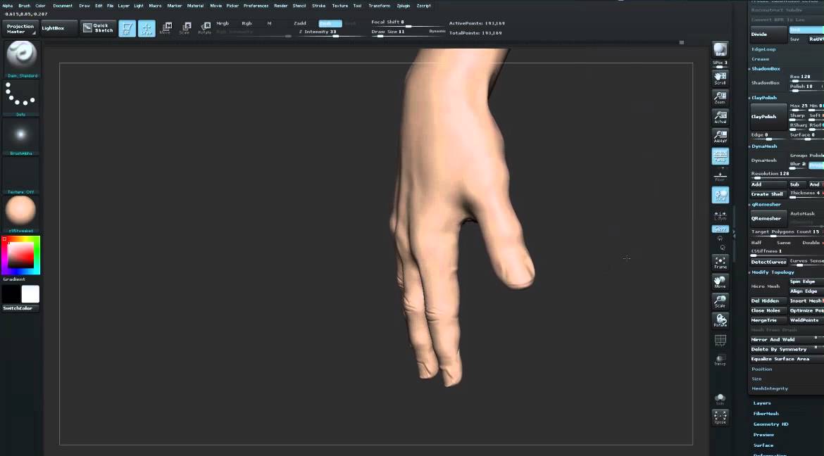Image resolution: width=824 pixels, height=456 pixels.
Task: Click the large ClayPolish button
Action: pyautogui.click(x=768, y=117)
